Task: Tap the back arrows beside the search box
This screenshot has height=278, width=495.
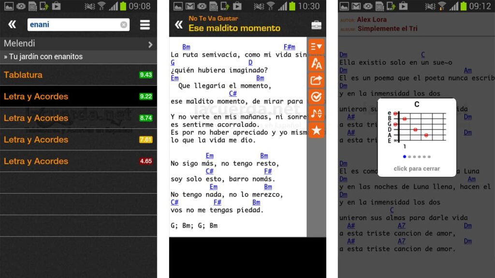Action: click(12, 25)
